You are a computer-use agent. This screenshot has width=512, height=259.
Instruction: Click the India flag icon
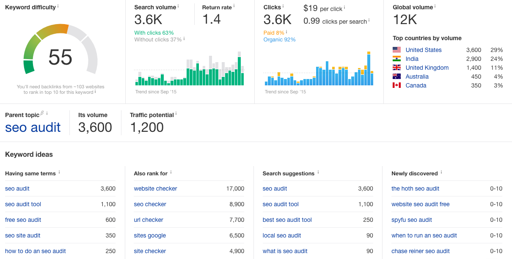click(x=396, y=59)
